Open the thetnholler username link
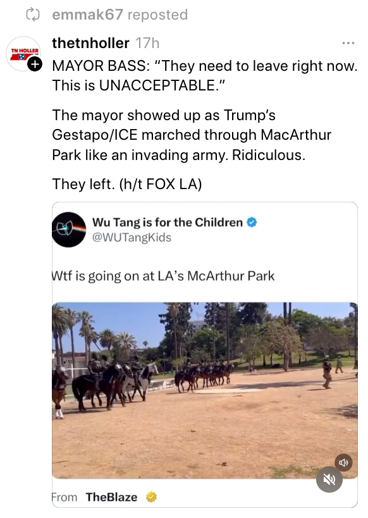 [x=90, y=43]
